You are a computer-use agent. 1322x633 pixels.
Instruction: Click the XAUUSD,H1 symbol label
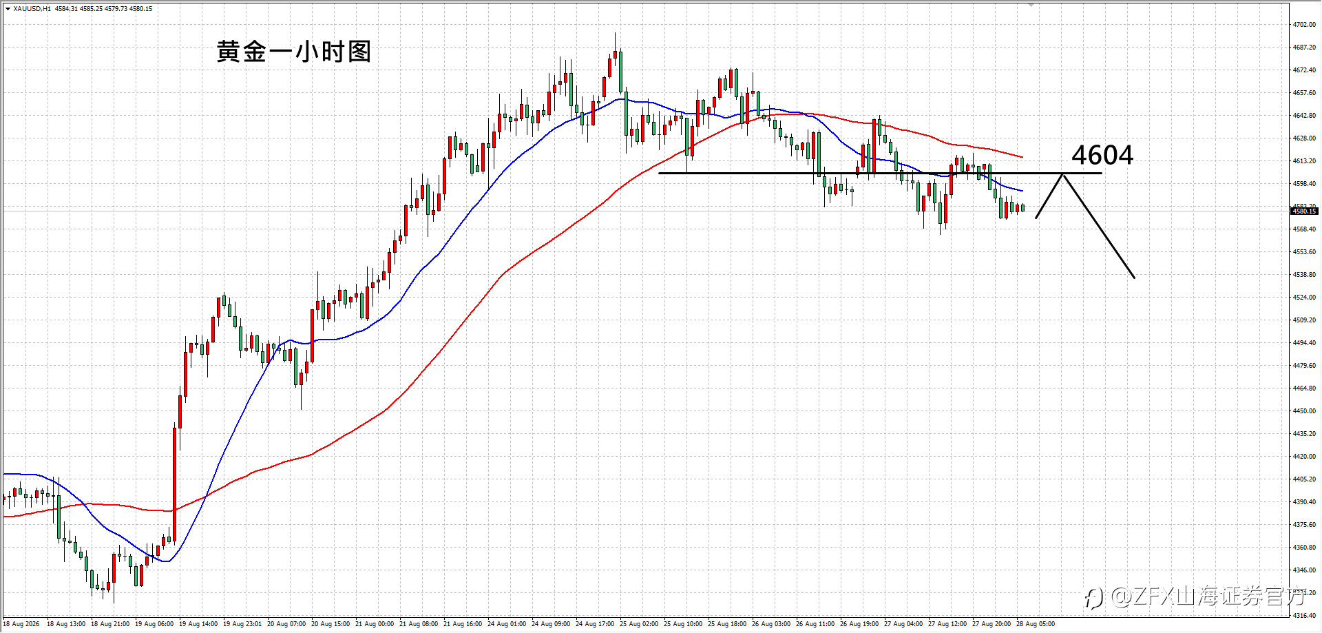[32, 9]
